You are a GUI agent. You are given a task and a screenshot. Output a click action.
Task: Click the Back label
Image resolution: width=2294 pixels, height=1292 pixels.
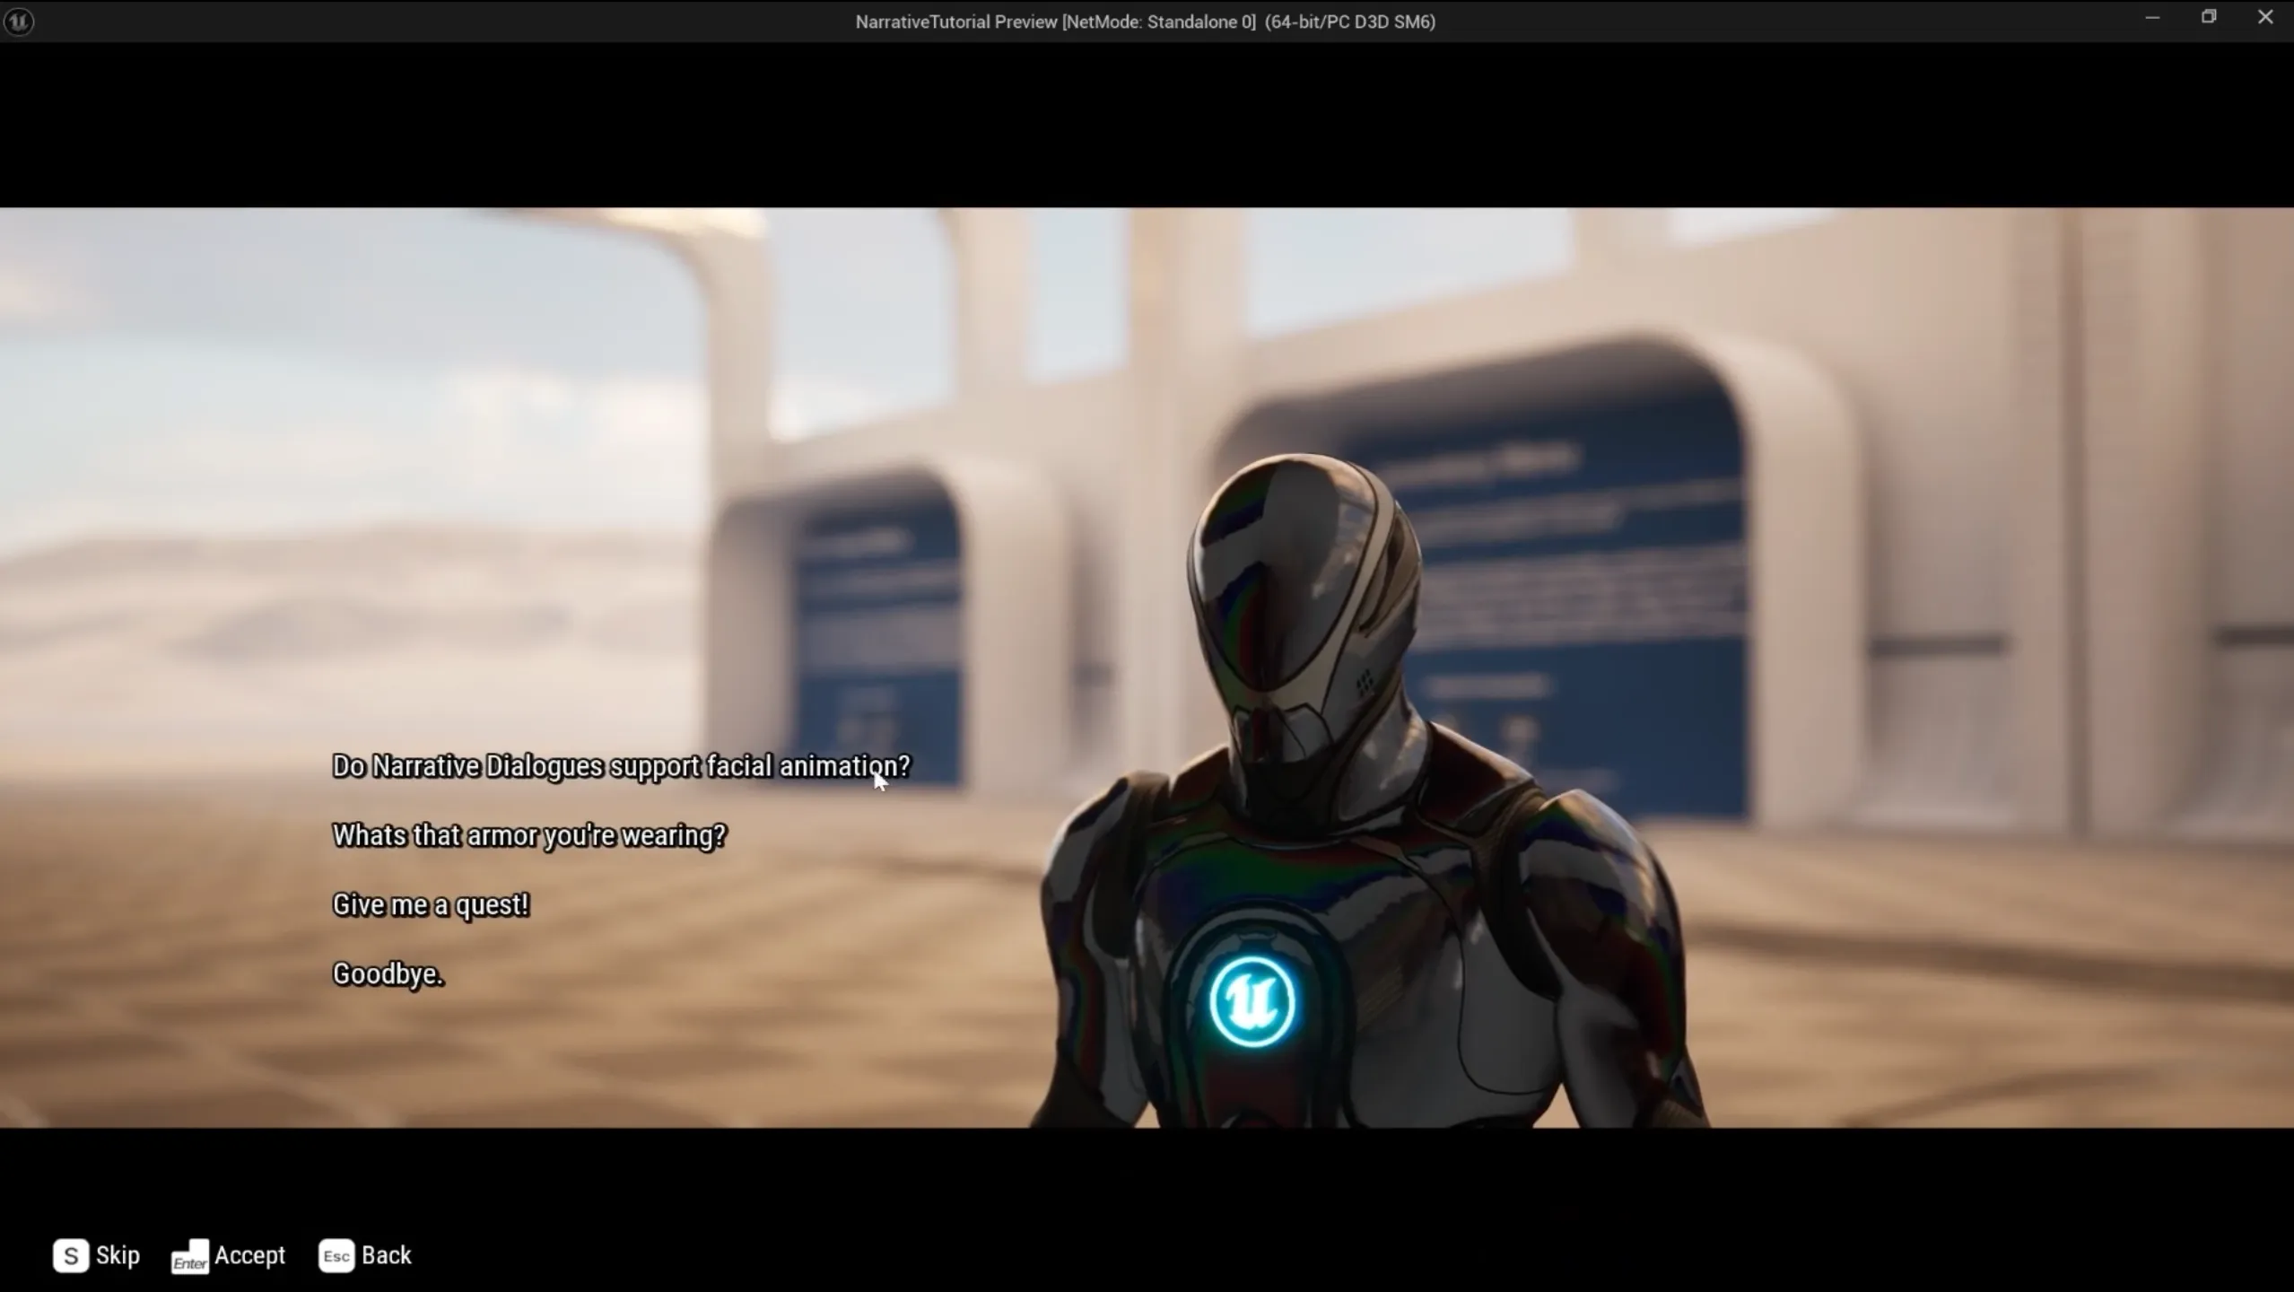pyautogui.click(x=387, y=1255)
